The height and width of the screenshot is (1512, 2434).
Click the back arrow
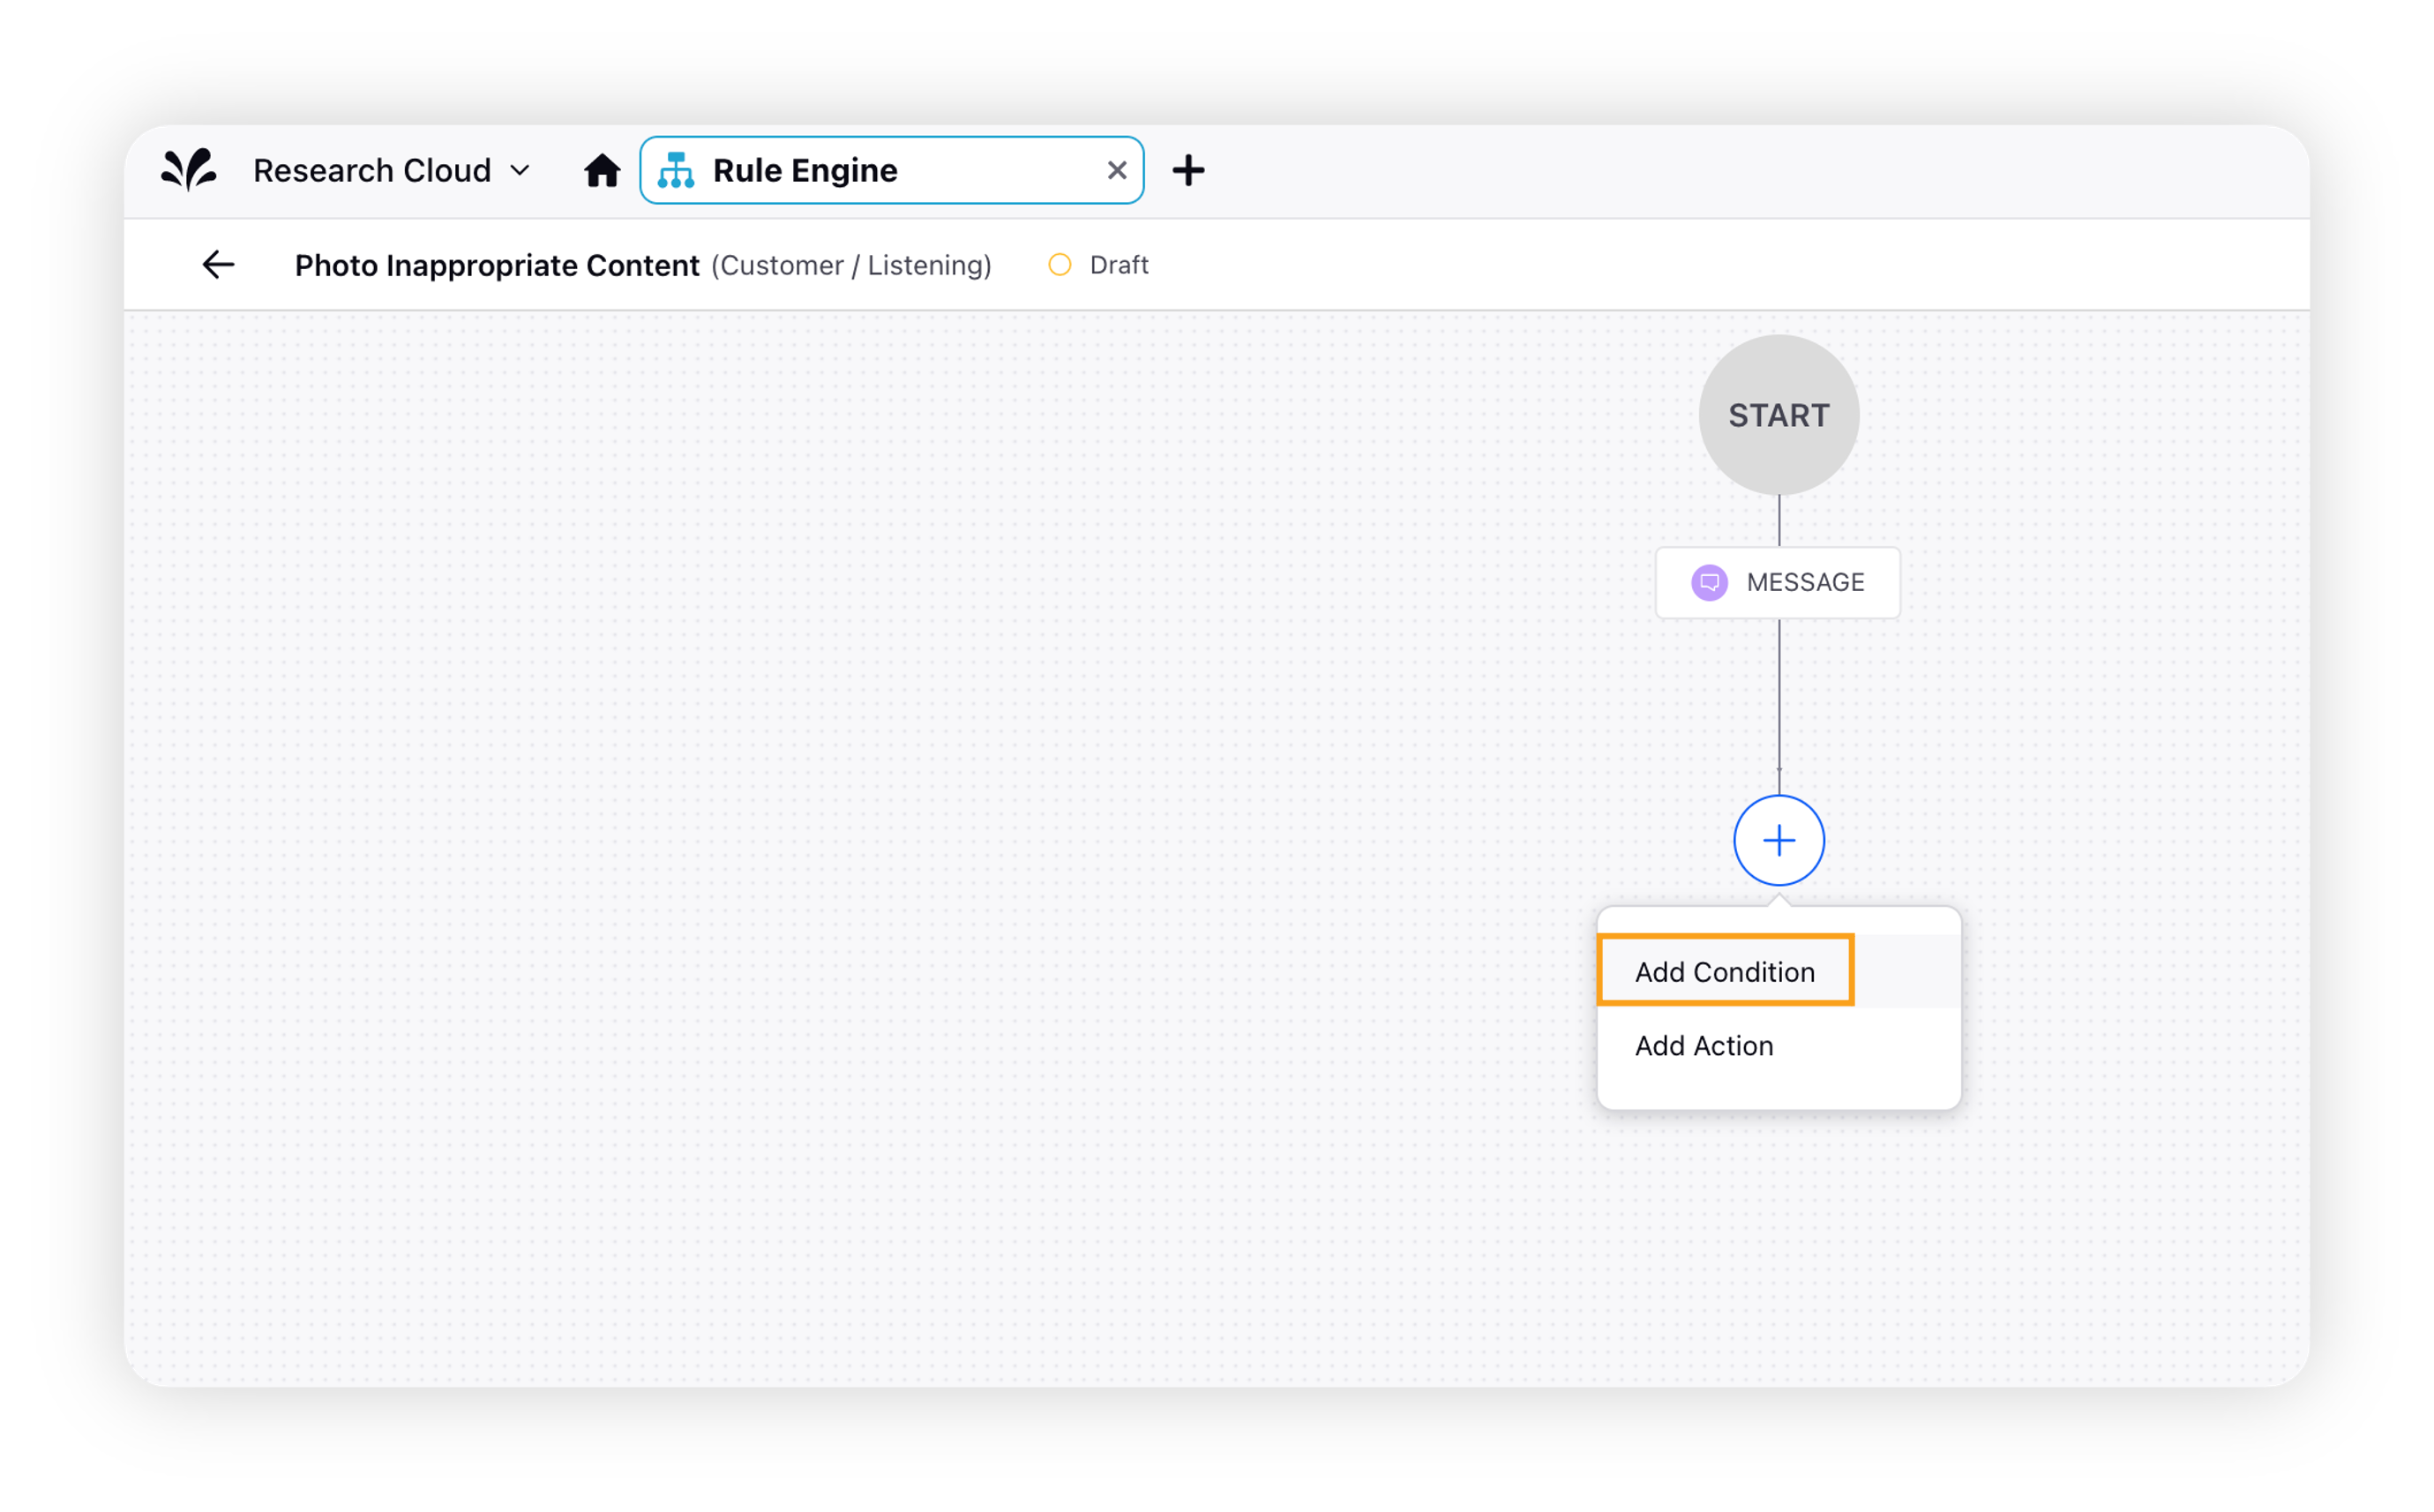click(218, 265)
